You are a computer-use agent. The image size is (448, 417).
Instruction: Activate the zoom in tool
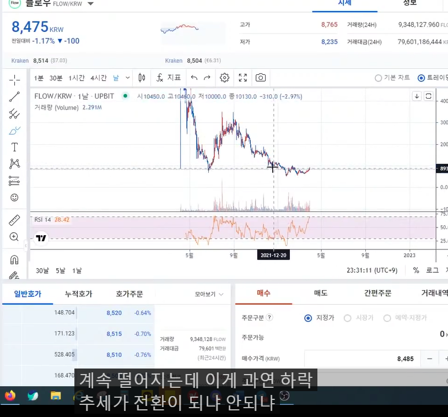[14, 237]
